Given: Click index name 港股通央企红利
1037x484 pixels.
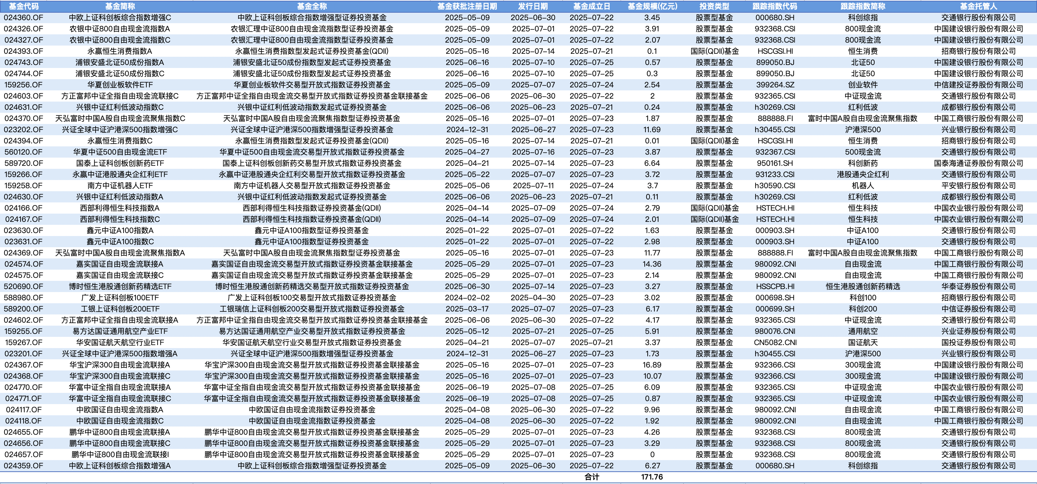Looking at the screenshot, I should click(863, 174).
